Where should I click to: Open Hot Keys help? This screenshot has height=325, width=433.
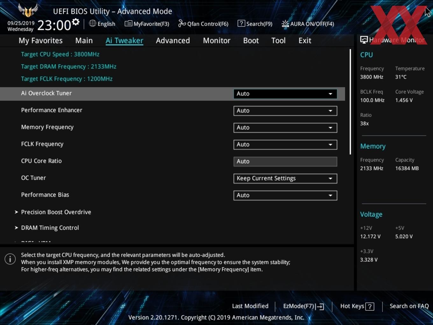click(x=357, y=306)
